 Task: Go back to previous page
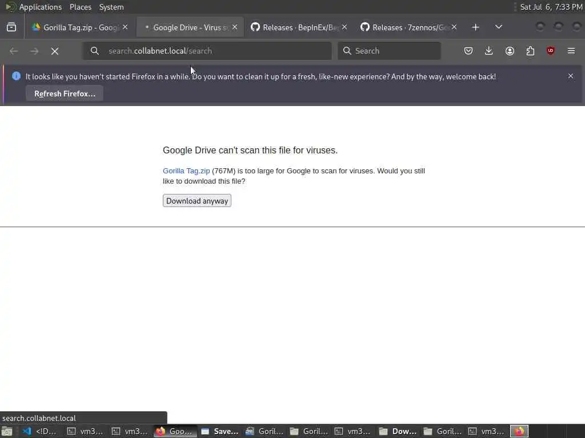point(14,51)
